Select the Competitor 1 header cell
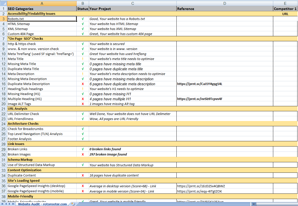Screen dimensions: 298x206 click(285, 9)
